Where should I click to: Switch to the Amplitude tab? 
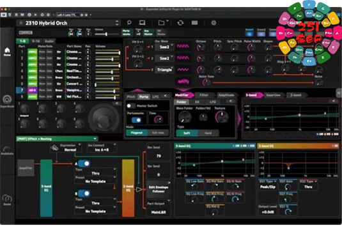pos(226,95)
